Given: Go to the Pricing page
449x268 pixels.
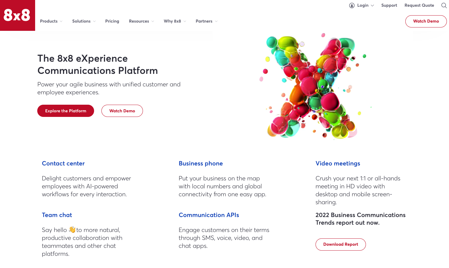Looking at the screenshot, I should tap(112, 21).
